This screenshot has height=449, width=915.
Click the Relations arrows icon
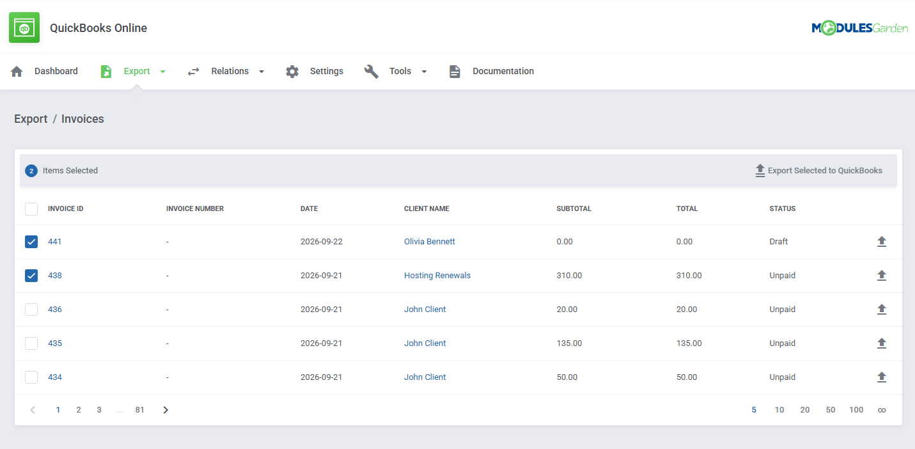[193, 71]
